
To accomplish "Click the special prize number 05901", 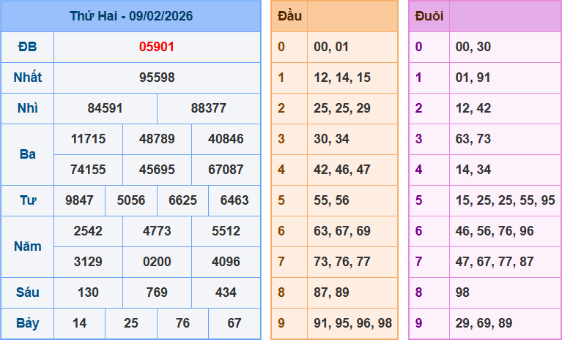I will 157,47.
